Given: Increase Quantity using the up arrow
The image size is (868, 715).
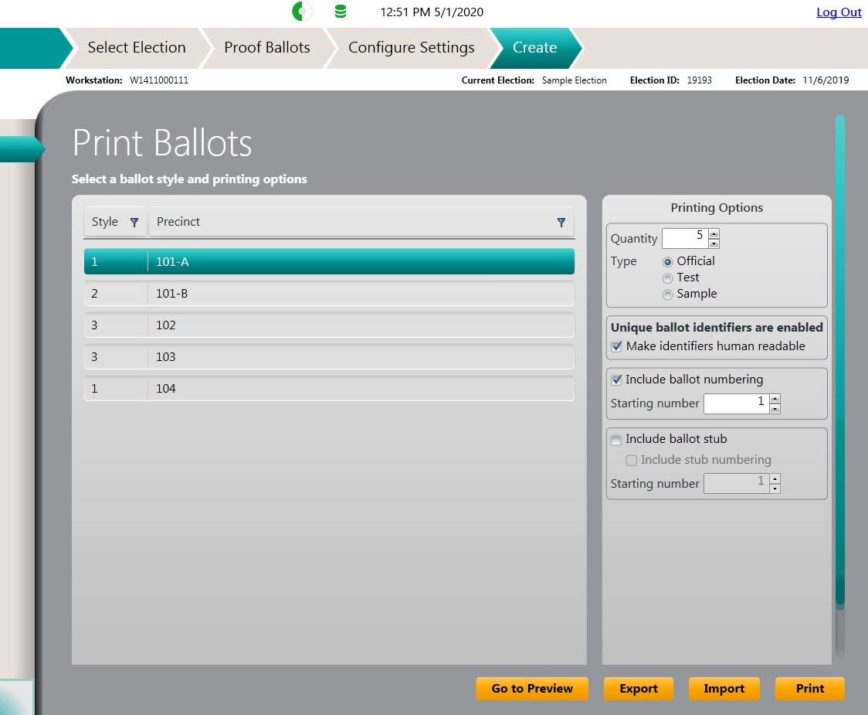Looking at the screenshot, I should tap(714, 233).
